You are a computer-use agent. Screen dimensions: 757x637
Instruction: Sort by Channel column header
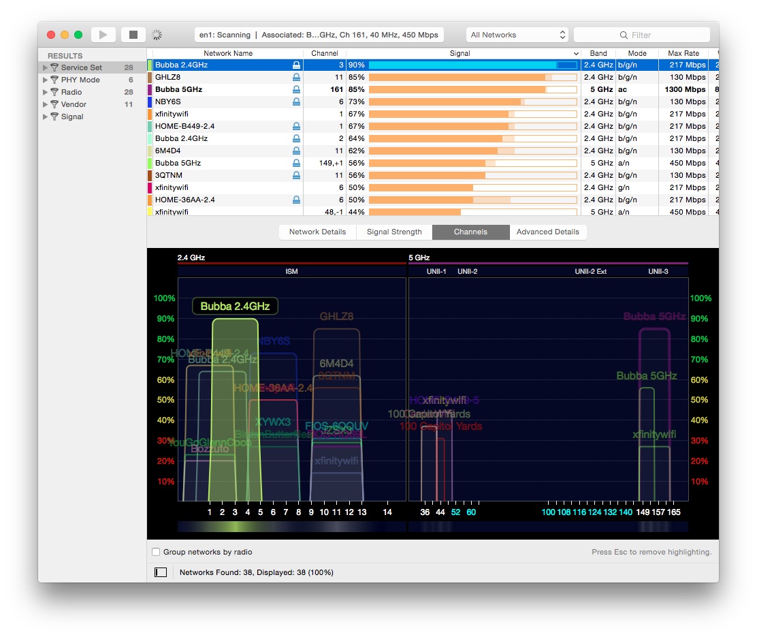click(325, 53)
